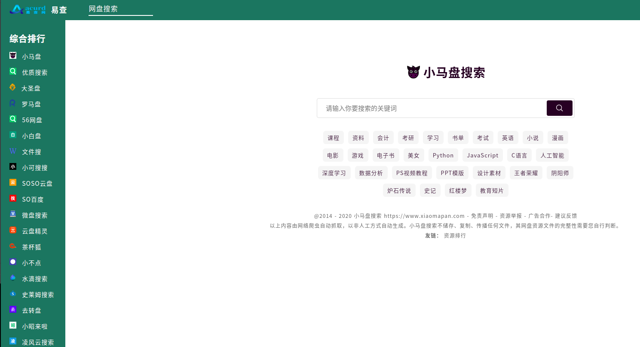Viewport: 640px width, 347px height.
Task: Select 茶杯狐 in the sidebar list
Action: point(32,247)
